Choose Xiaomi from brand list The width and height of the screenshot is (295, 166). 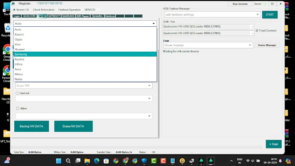click(x=85, y=35)
